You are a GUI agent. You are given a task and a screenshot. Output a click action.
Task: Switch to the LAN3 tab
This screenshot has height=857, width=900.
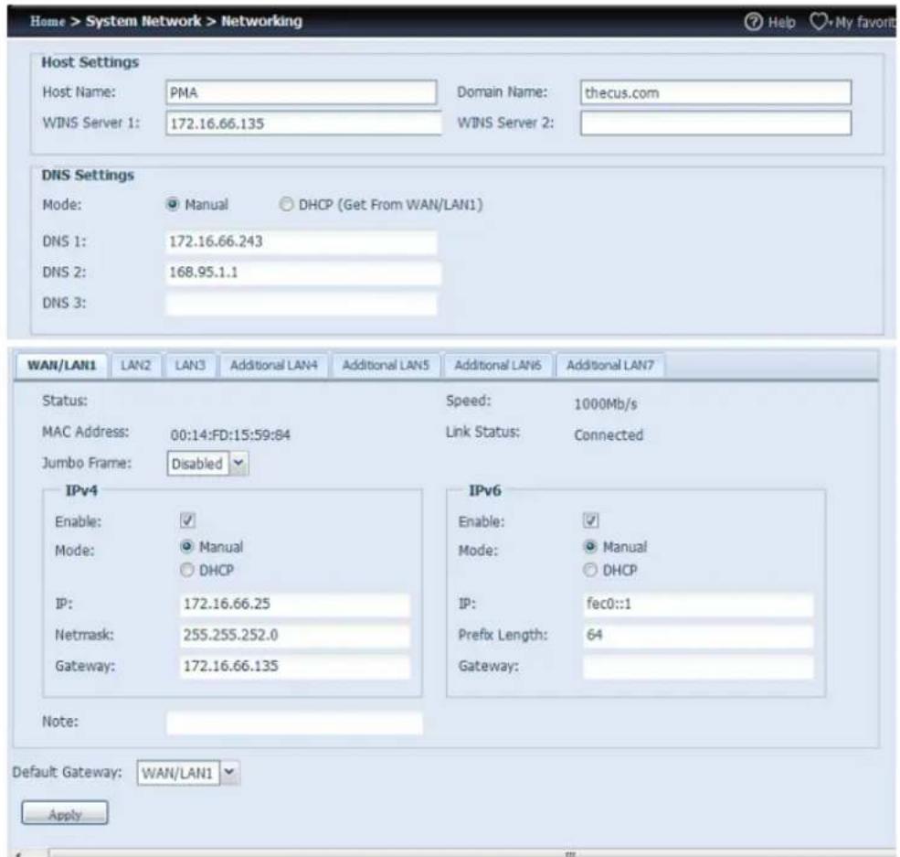tap(190, 365)
